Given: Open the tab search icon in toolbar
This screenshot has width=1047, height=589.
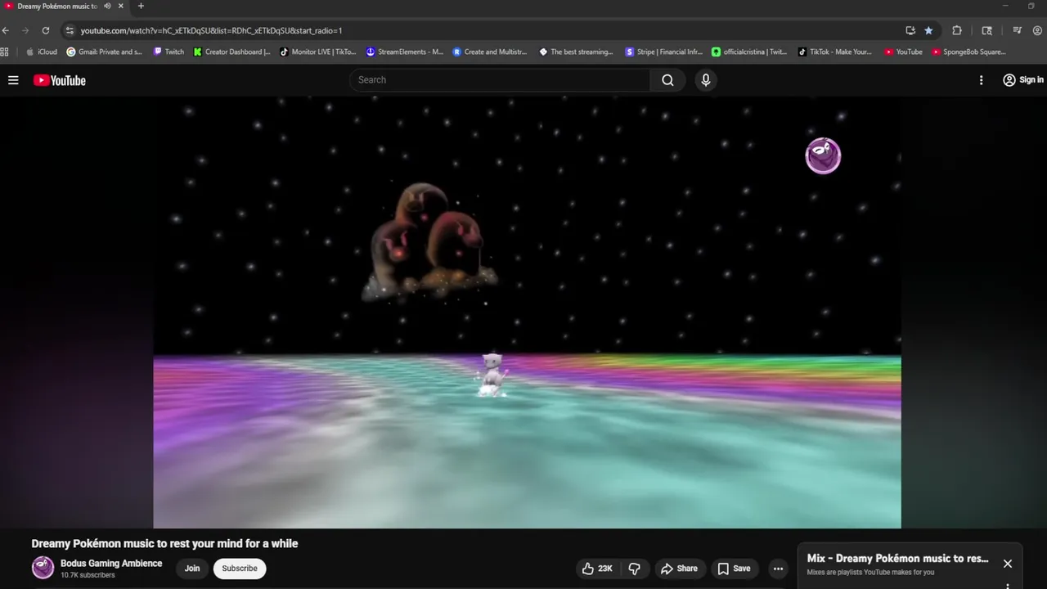Looking at the screenshot, I should click(987, 30).
